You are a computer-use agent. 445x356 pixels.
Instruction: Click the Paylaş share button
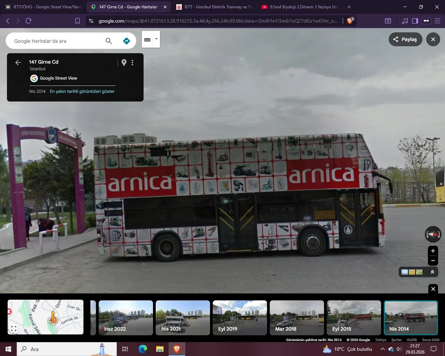tap(405, 39)
